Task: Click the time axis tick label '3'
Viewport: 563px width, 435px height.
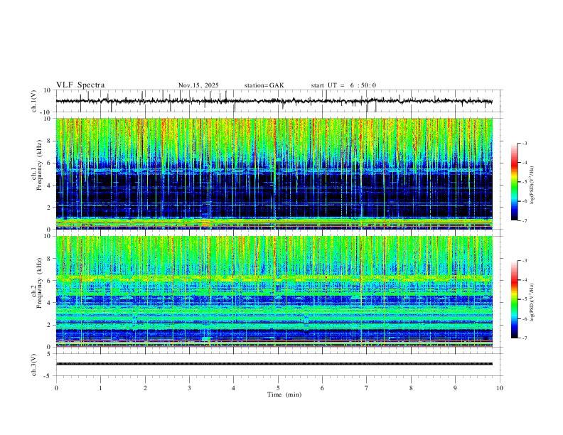Action: coord(189,388)
